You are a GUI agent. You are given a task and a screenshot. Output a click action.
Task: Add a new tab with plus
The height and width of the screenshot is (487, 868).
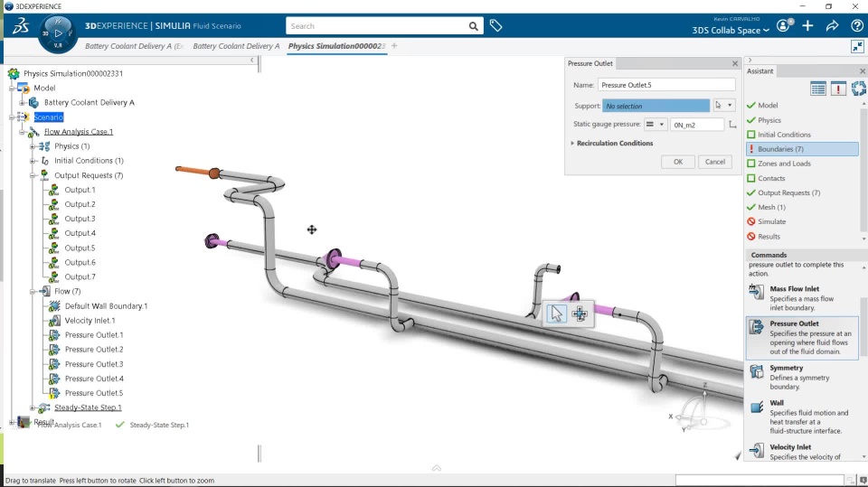(x=394, y=46)
